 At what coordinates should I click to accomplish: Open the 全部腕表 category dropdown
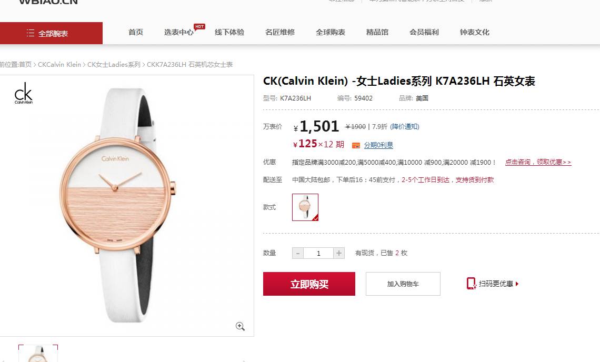[51, 33]
